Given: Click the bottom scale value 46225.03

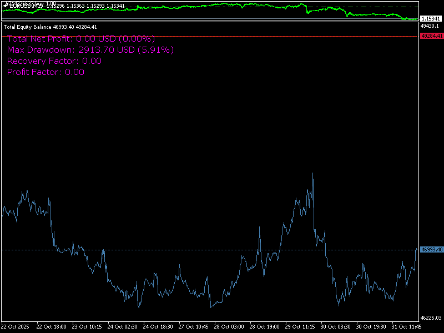Looking at the screenshot, I should (431, 317).
